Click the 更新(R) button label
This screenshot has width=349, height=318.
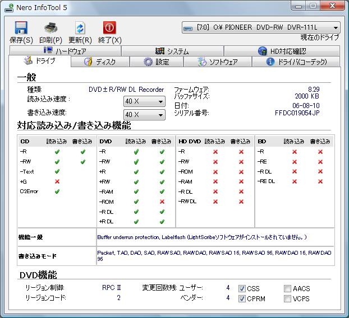[80, 40]
